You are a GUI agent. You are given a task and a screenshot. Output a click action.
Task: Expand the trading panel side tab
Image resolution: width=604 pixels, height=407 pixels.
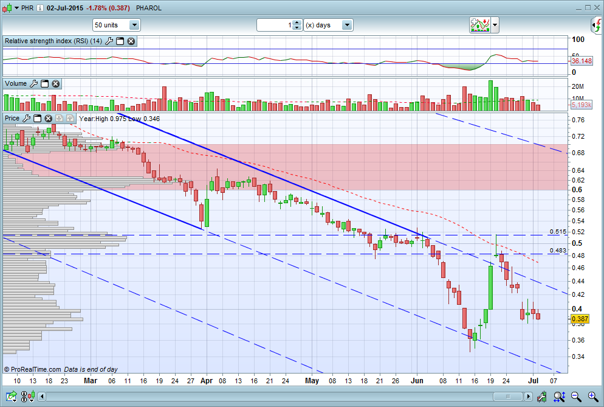point(597,26)
